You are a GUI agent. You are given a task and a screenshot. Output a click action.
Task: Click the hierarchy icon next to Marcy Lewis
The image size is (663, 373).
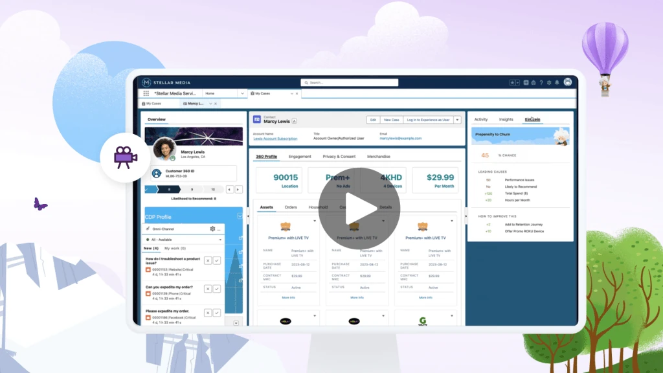pyautogui.click(x=295, y=121)
